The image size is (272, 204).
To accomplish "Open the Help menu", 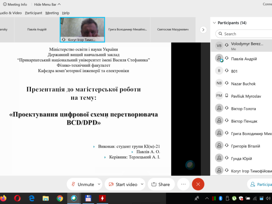I will [66, 13].
